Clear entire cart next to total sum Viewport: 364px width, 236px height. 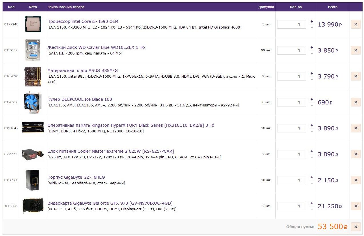point(356,227)
